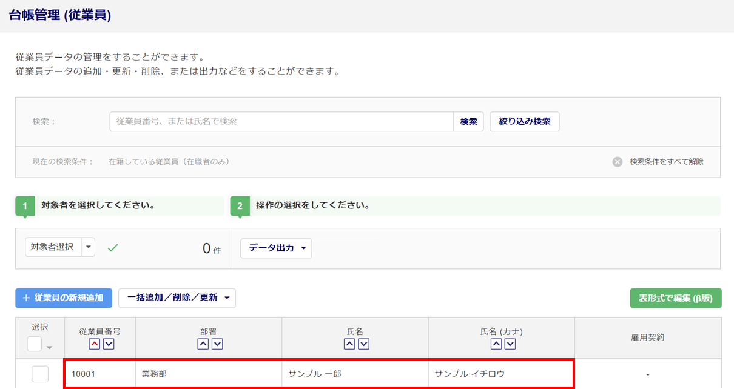Click the 業務部 department cell
734x389 pixels.
(209, 374)
